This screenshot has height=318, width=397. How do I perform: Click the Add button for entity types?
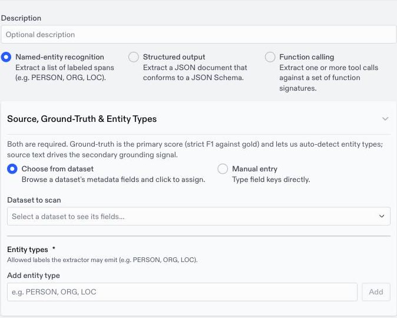[376, 292]
